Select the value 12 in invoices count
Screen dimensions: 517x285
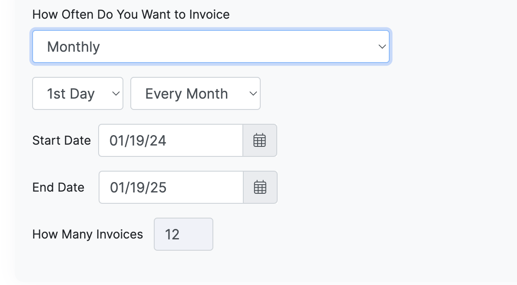tap(172, 235)
